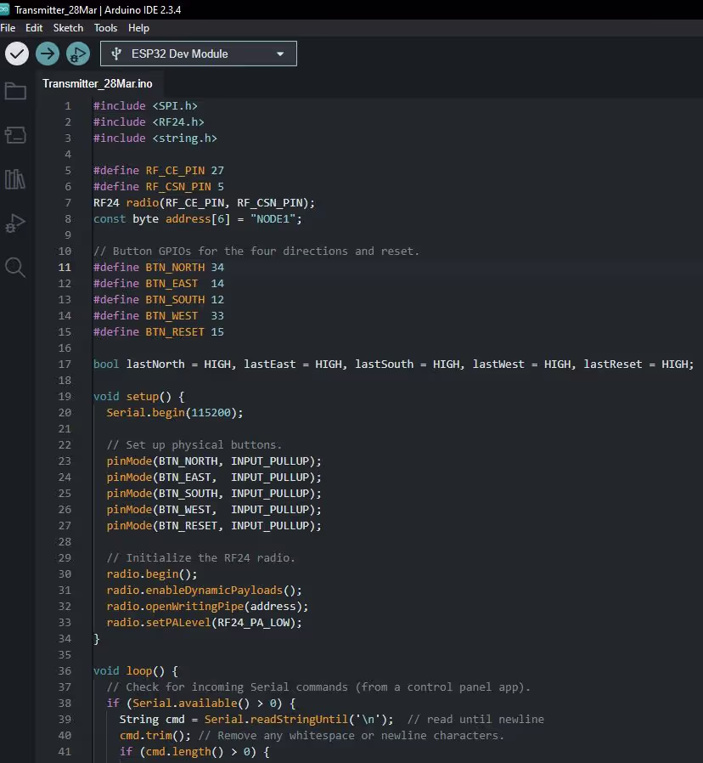
Task: Open the Search magnifier panel
Action: click(15, 268)
